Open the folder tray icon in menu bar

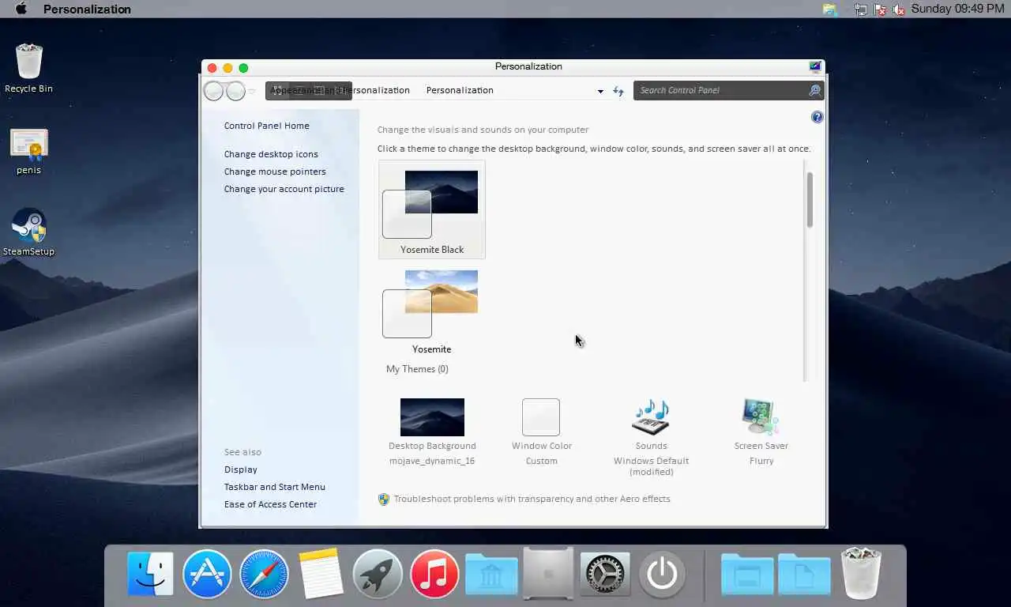(x=829, y=9)
